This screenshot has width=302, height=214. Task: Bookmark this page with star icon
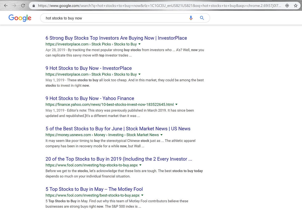click(296, 5)
